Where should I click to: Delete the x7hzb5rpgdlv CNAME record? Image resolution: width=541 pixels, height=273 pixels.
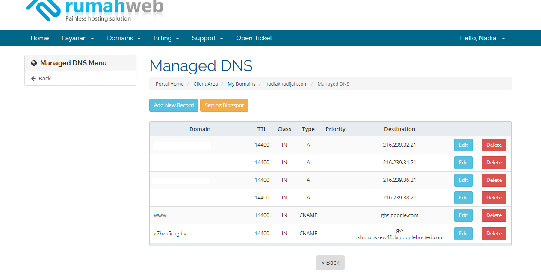[494, 234]
